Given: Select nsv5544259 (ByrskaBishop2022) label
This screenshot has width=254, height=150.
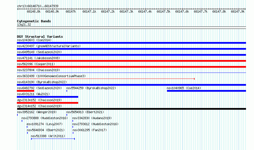Looking at the screenshot, I should tap(91, 88).
